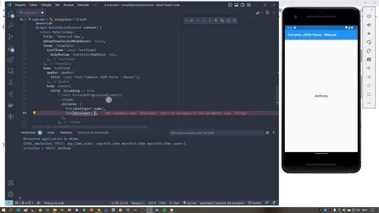Take an emulator screenshot with camera icon
The image size is (379, 213).
click(369, 59)
